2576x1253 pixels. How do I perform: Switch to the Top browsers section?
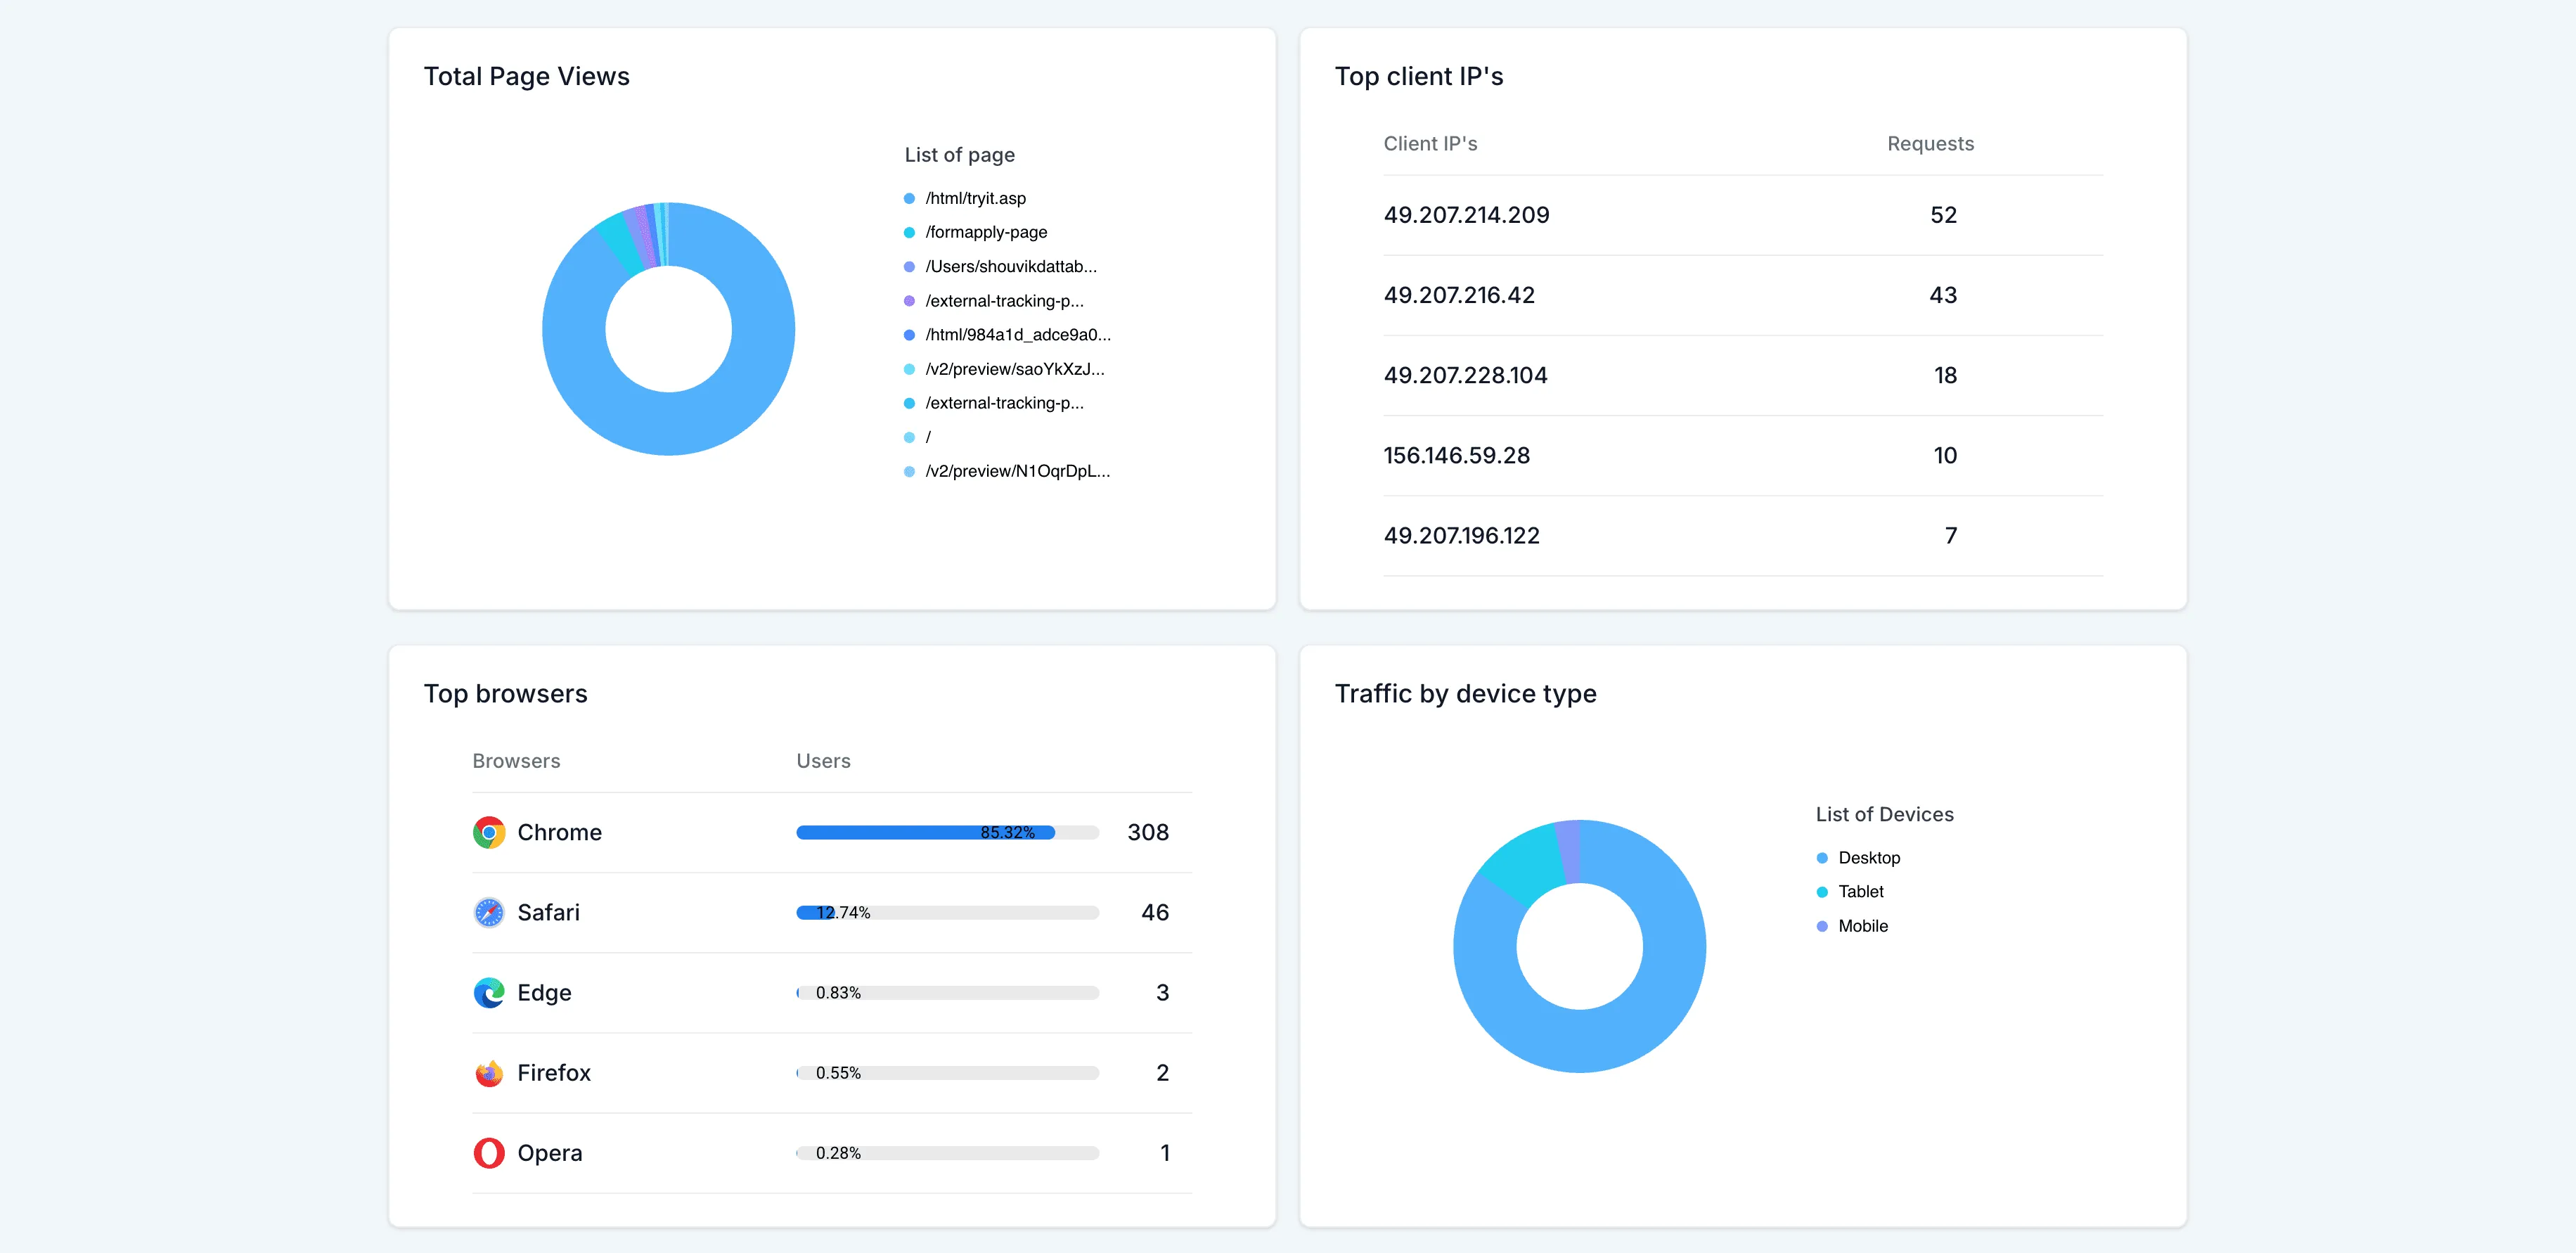(505, 693)
